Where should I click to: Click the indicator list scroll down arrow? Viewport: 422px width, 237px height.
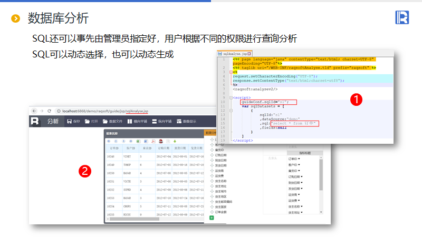pyautogui.click(x=321, y=212)
